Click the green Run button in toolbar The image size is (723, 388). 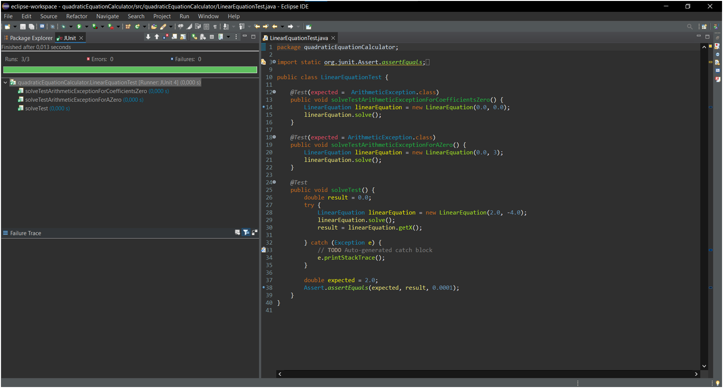click(x=79, y=27)
